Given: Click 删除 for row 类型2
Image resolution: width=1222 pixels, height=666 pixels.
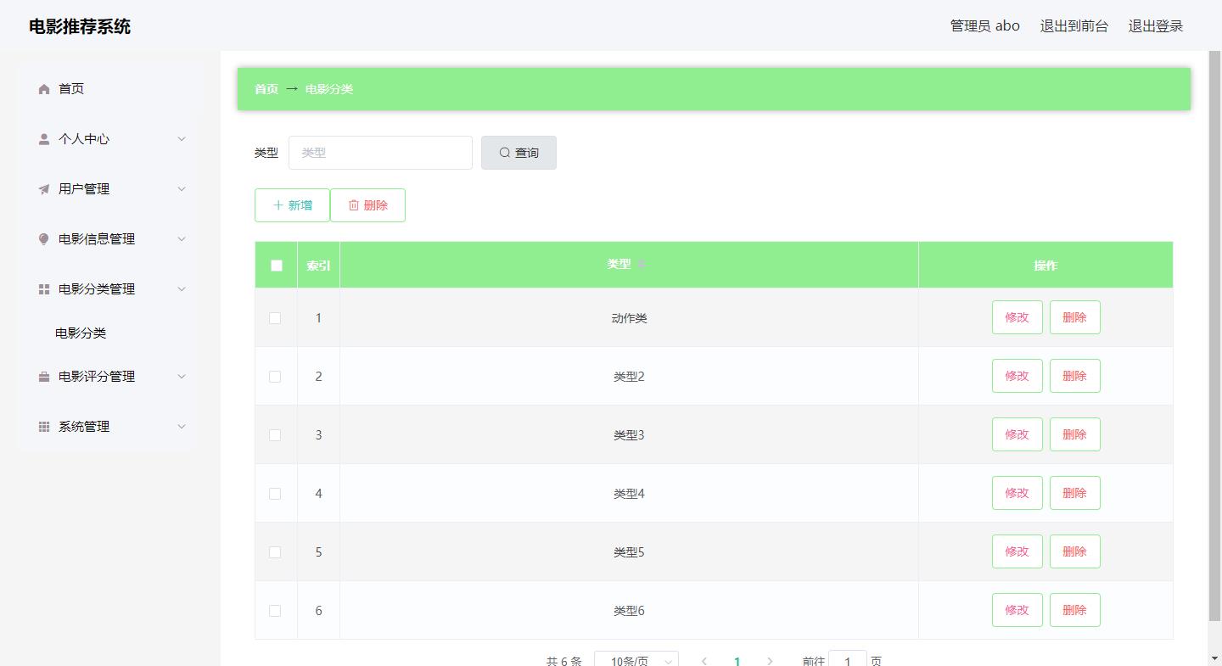Looking at the screenshot, I should pyautogui.click(x=1074, y=376).
